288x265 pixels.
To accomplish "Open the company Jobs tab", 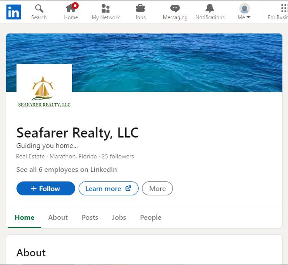I will (x=119, y=217).
